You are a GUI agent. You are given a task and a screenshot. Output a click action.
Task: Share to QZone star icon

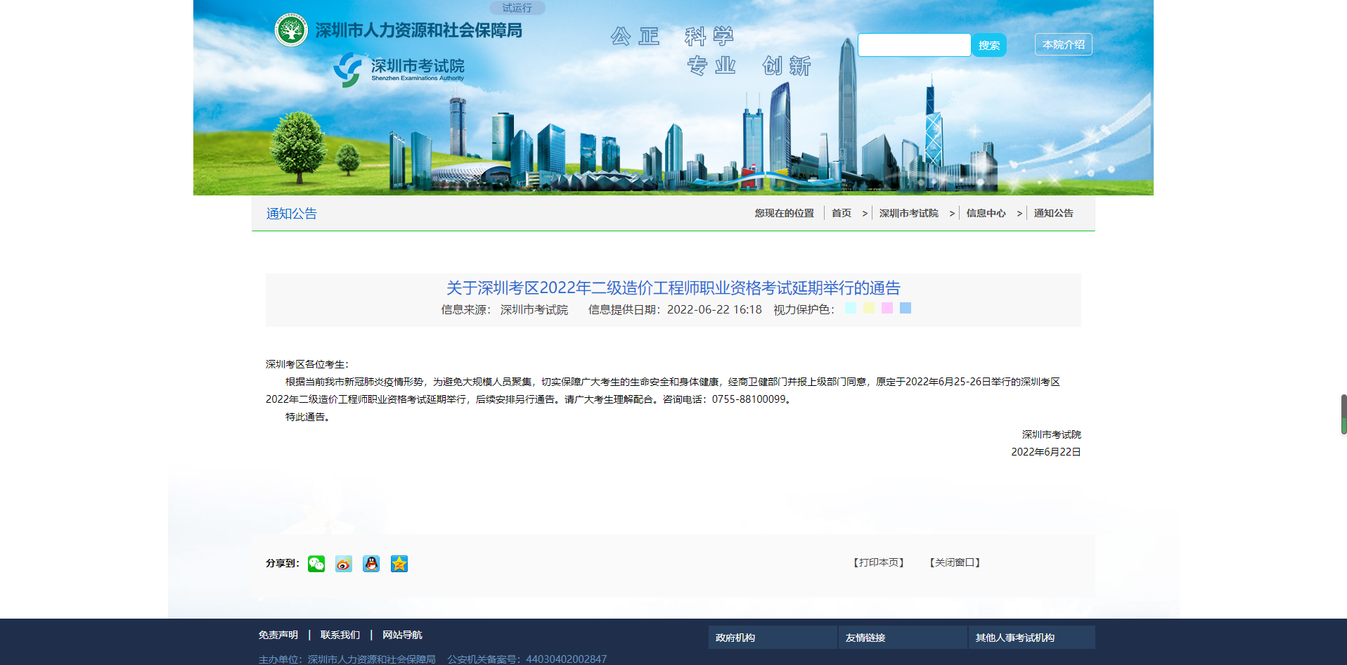[x=399, y=564]
